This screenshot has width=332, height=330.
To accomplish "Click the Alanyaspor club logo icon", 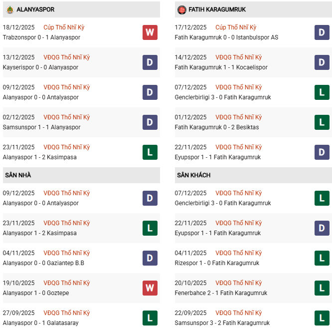I will point(9,9).
